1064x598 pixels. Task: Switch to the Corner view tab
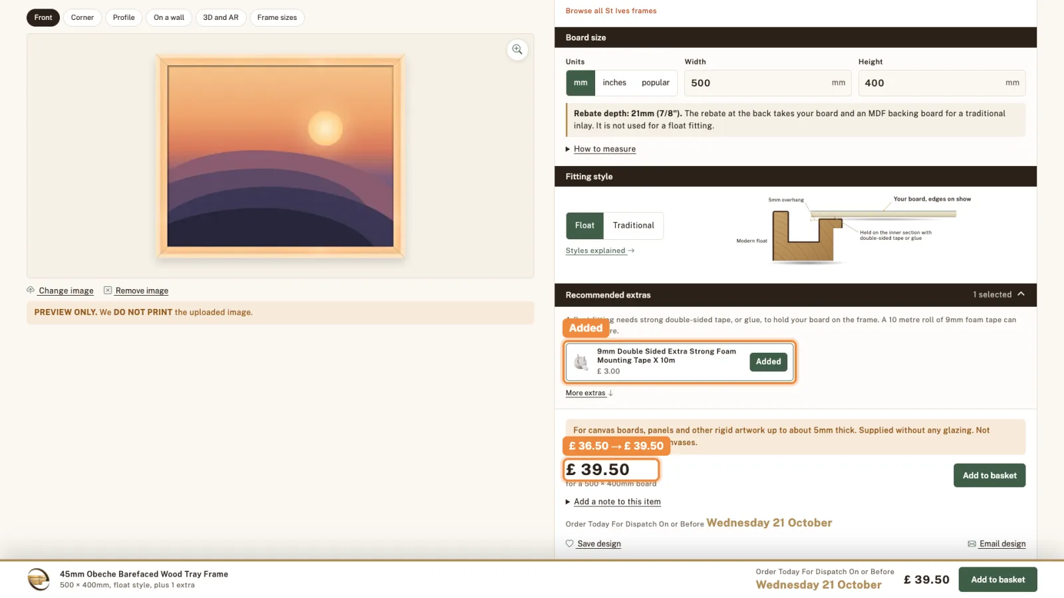(82, 18)
